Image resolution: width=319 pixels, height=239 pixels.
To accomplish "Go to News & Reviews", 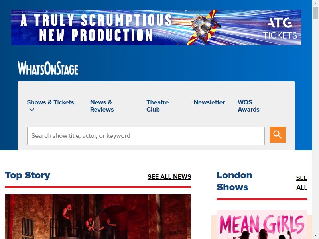I will pyautogui.click(x=102, y=106).
